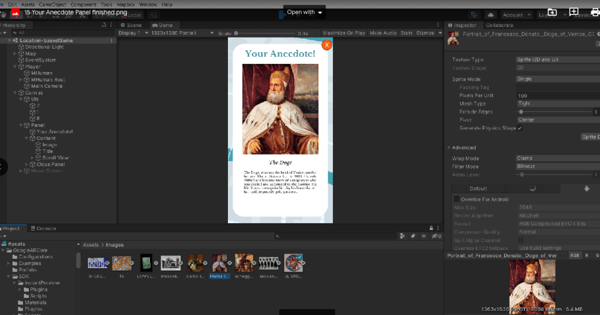
Task: Switch to the Console tab
Action: coord(43,228)
